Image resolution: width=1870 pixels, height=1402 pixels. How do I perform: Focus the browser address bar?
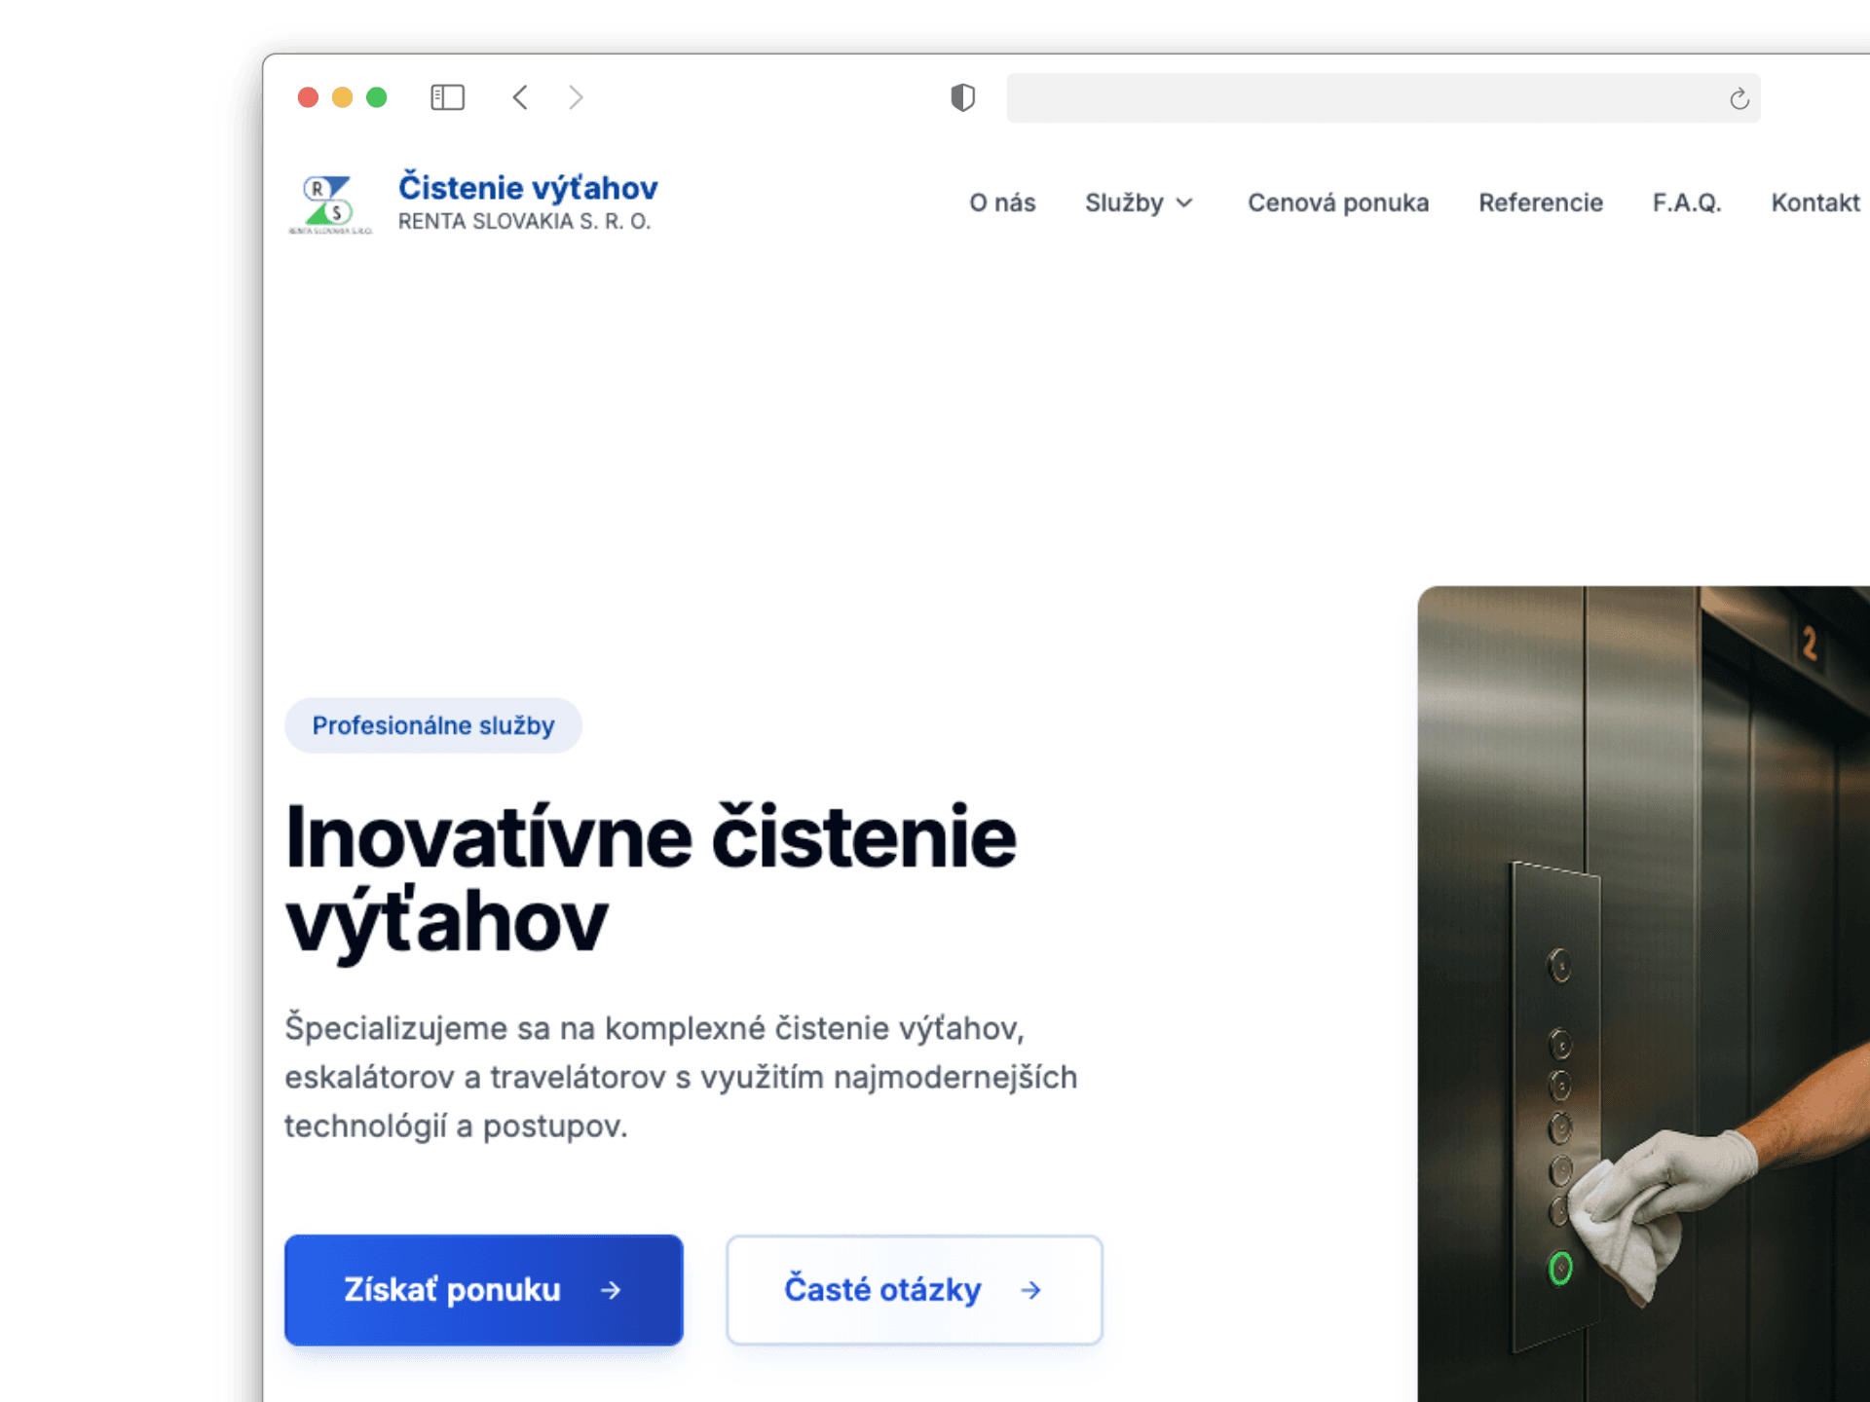[1383, 97]
